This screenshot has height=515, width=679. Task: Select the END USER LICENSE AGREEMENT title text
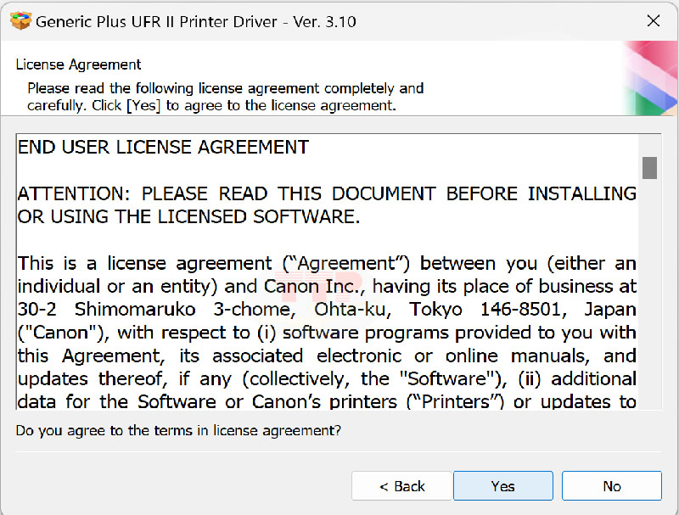[161, 147]
